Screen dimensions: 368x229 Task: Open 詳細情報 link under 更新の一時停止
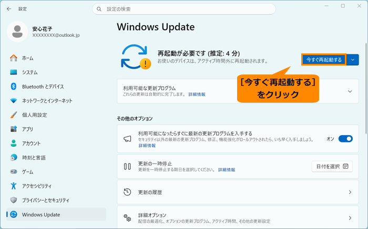pos(227,170)
